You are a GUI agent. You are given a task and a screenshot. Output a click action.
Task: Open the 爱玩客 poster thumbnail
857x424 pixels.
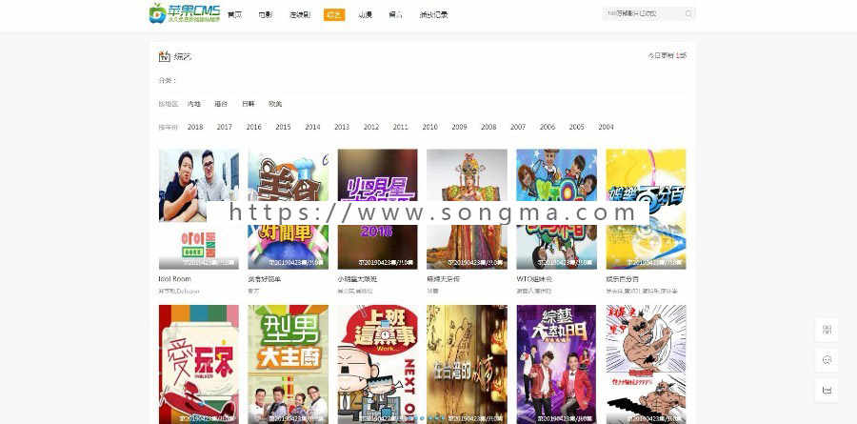click(198, 364)
